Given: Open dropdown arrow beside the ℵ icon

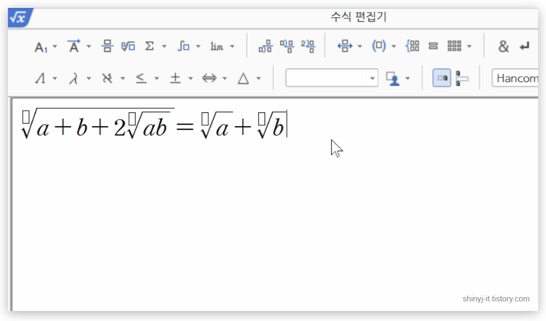Looking at the screenshot, I should pyautogui.click(x=122, y=78).
